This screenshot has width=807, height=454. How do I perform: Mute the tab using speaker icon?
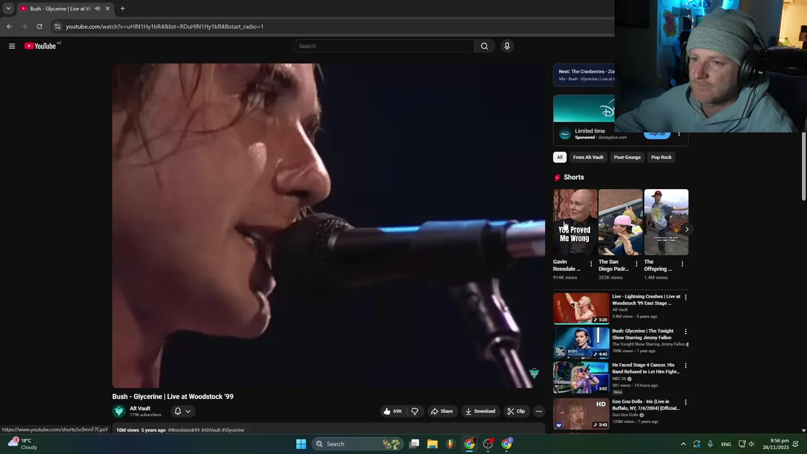97,9
